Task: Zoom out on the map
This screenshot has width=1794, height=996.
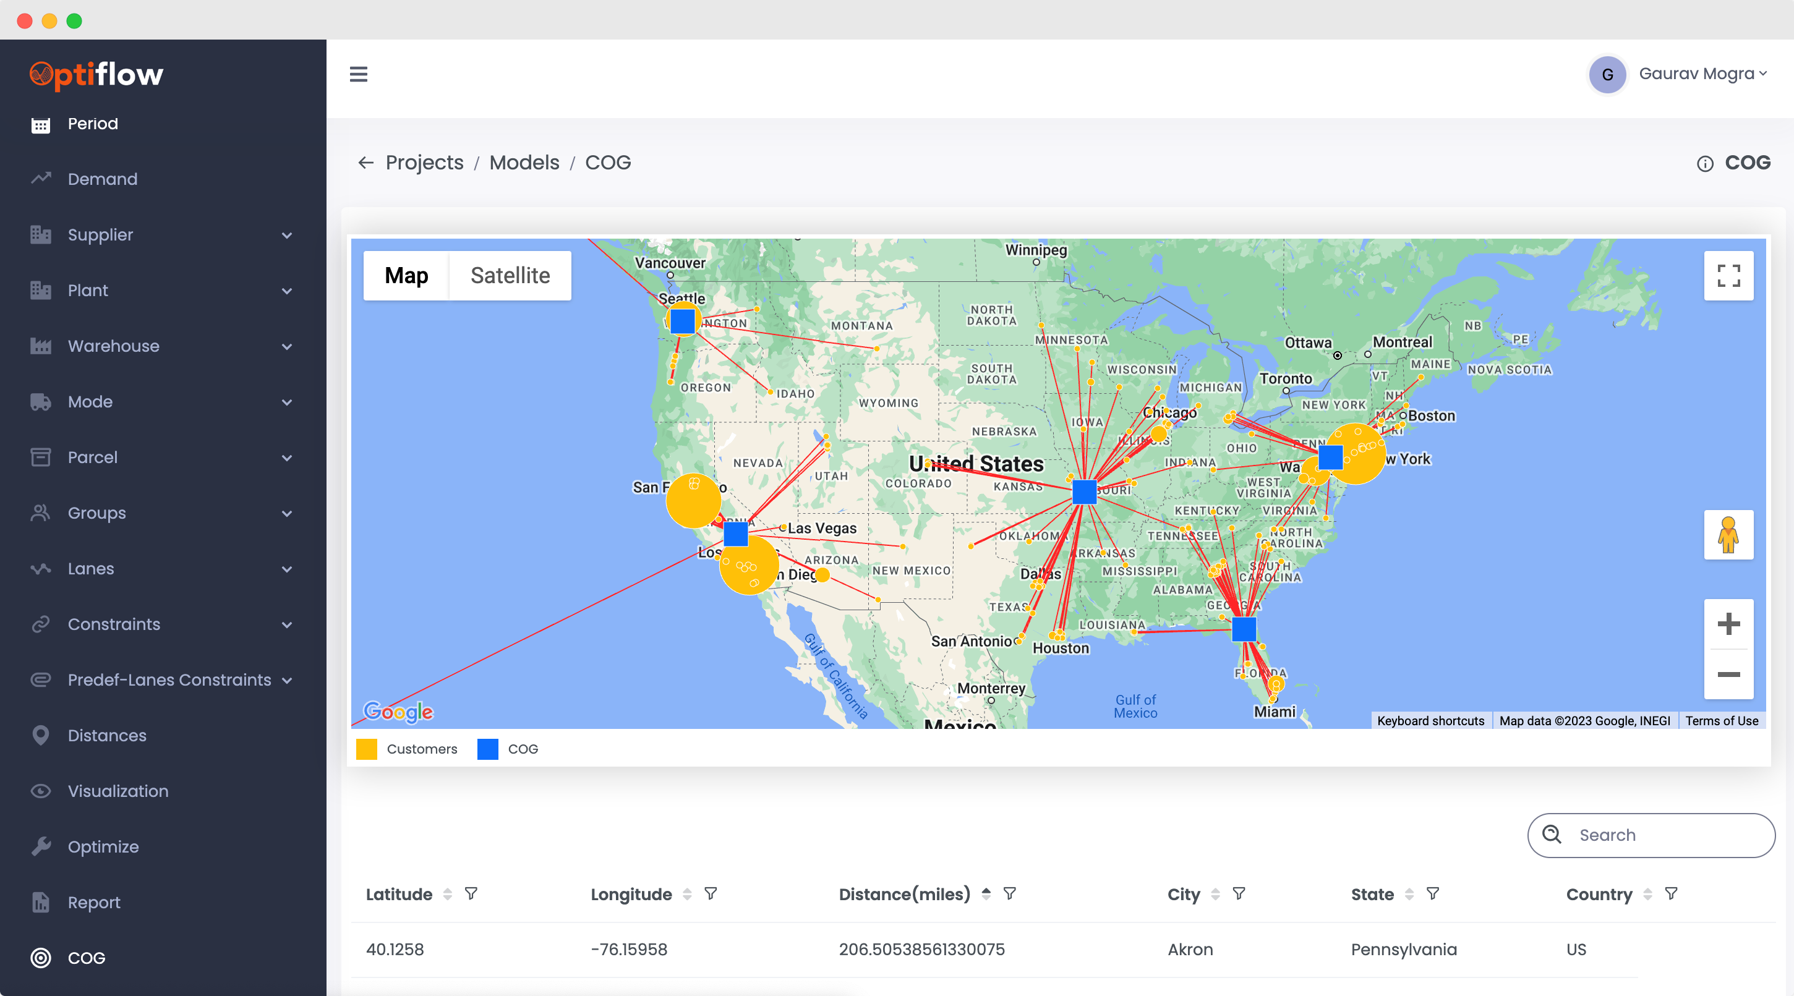Action: coord(1728,674)
